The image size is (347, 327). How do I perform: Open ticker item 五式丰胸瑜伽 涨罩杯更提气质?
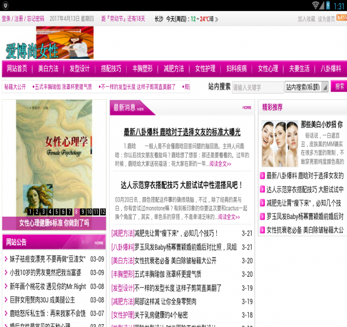62,87
